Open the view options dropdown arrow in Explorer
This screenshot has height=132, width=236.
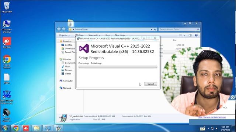click(184, 35)
